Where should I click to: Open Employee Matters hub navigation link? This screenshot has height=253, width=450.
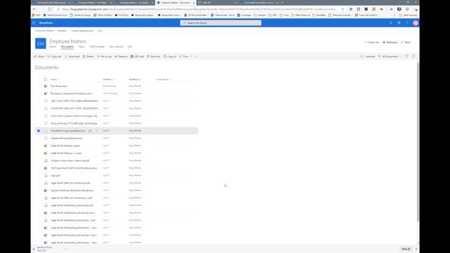pos(44,30)
